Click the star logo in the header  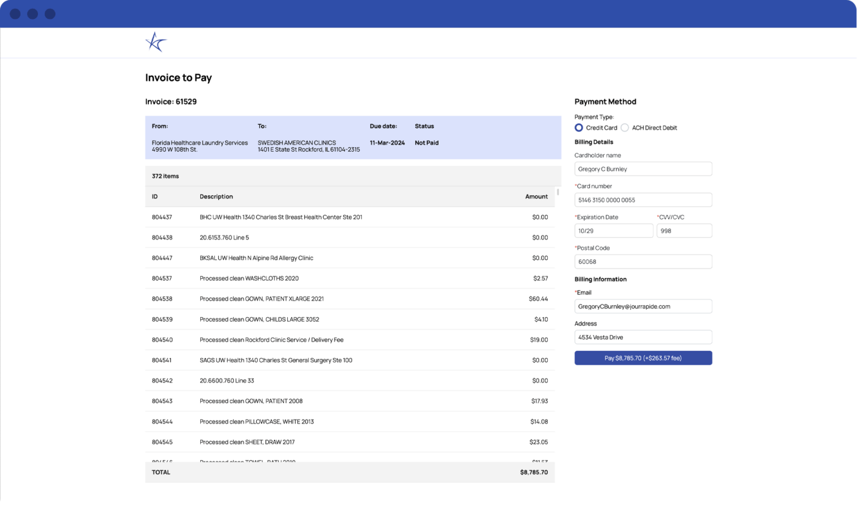click(x=156, y=42)
